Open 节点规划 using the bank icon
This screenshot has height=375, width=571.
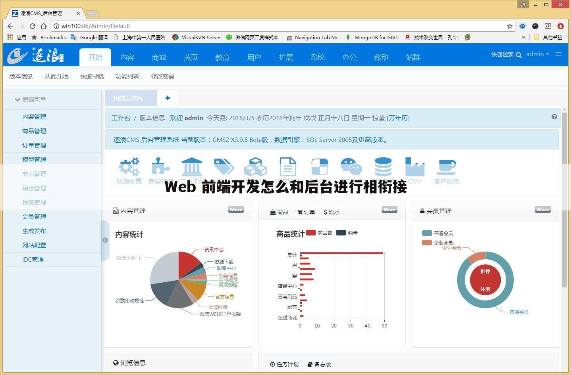tap(192, 166)
